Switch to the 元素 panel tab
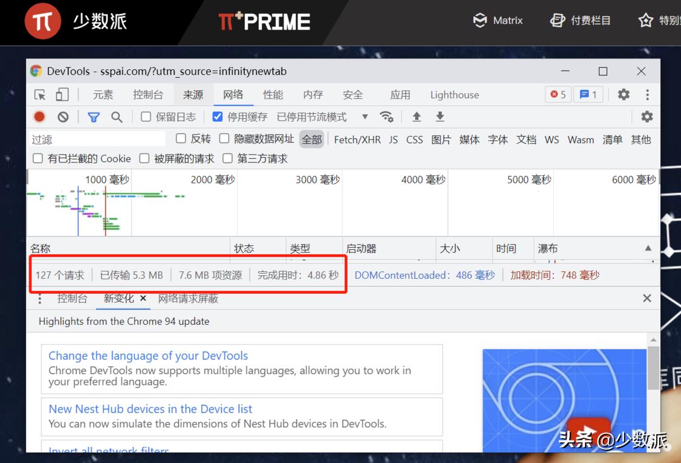Image resolution: width=681 pixels, height=463 pixels. pyautogui.click(x=102, y=94)
